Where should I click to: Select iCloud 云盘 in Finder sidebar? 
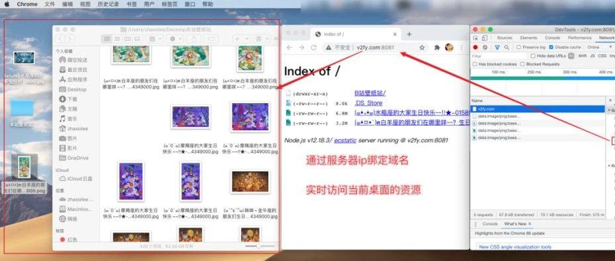(76, 178)
